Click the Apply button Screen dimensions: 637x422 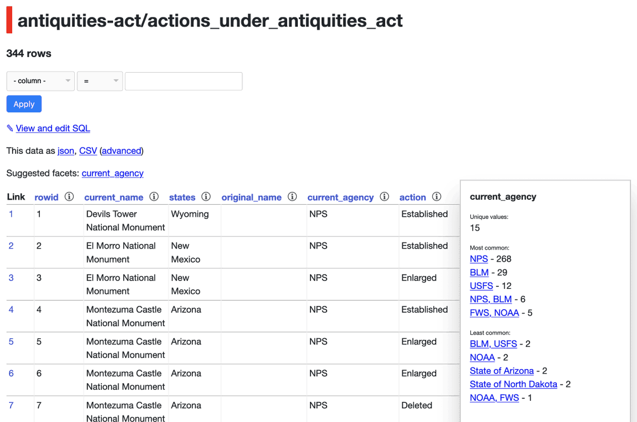tap(24, 104)
